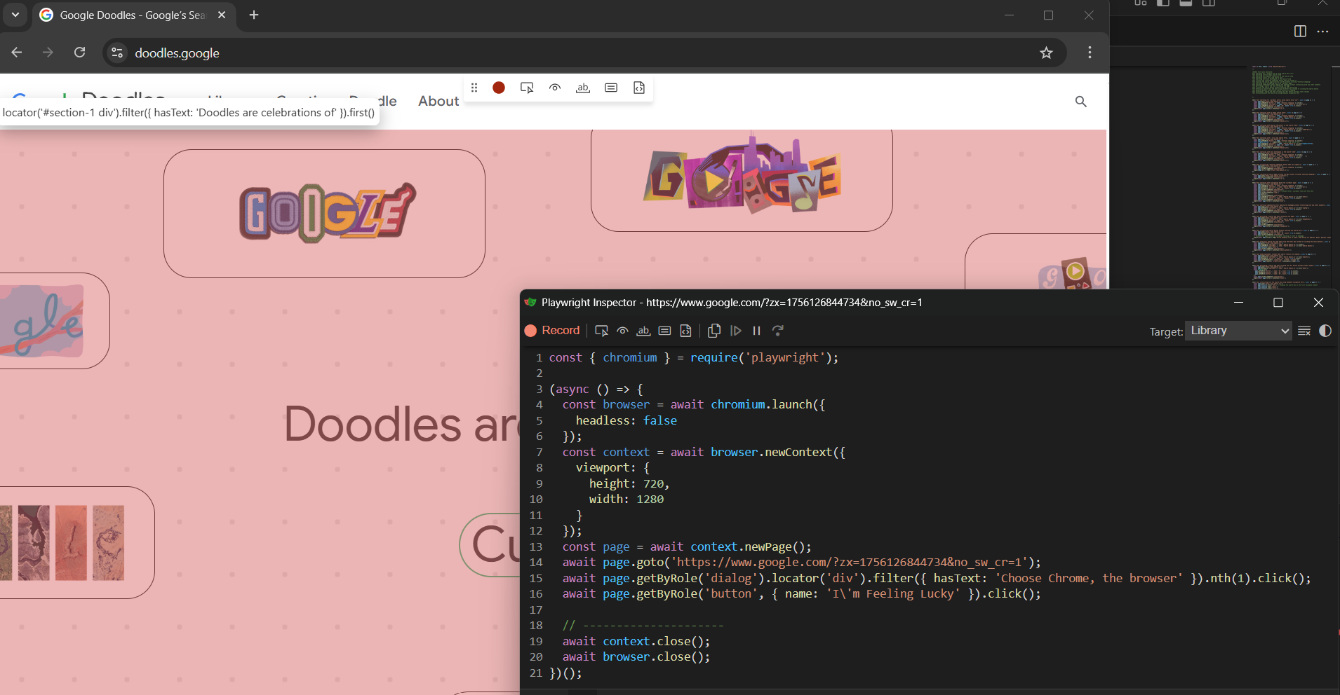Click the 'height: 720,' code line

(x=629, y=483)
